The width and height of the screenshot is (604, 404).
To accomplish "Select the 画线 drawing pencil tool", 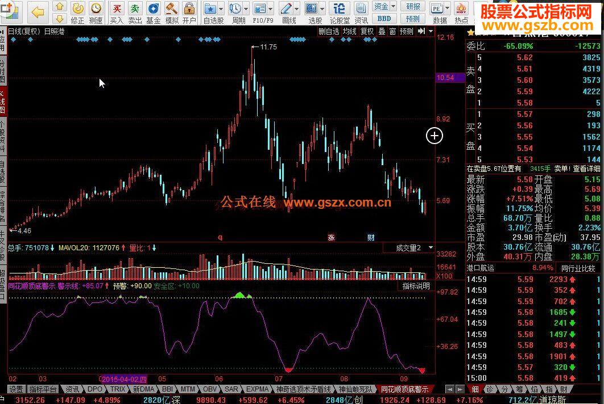I will tap(286, 9).
